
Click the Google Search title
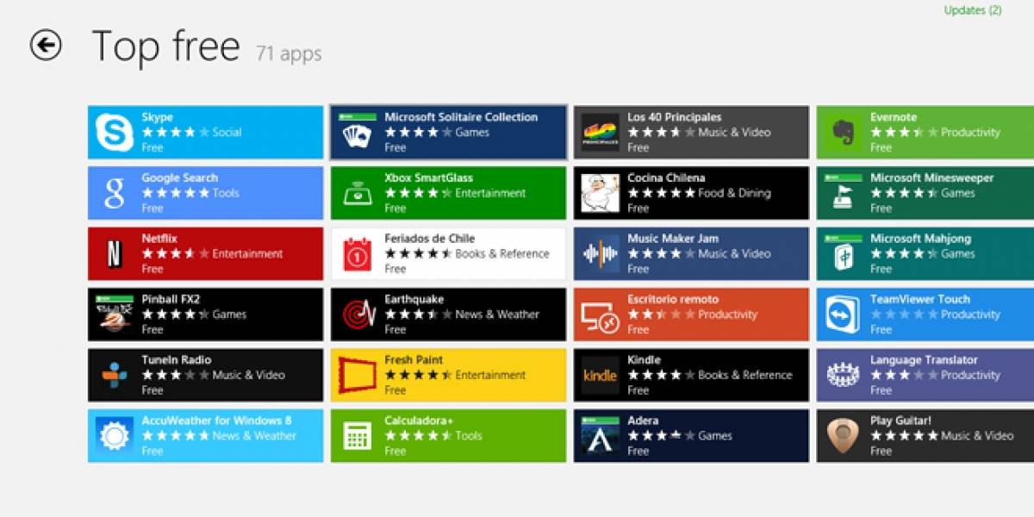[x=179, y=178]
